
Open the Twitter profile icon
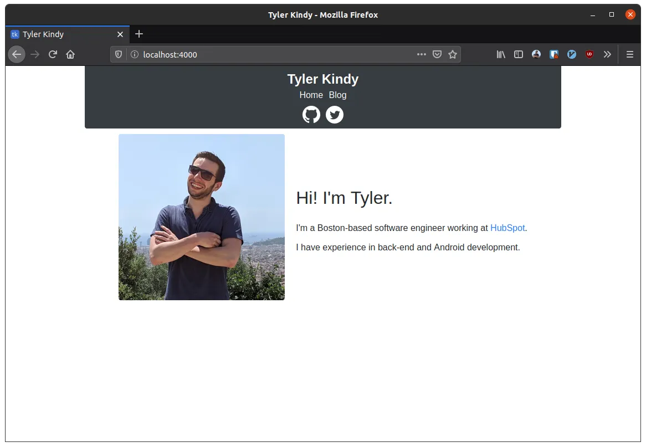(x=335, y=115)
